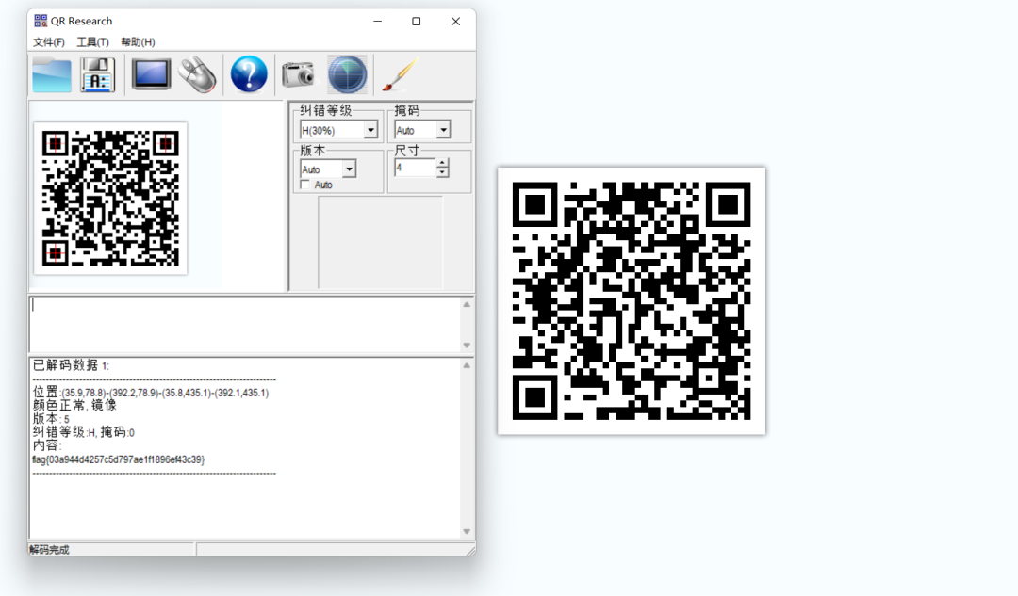Click the 已解码数据 1: heading
Screen dimensions: 1018x596
pos(71,365)
